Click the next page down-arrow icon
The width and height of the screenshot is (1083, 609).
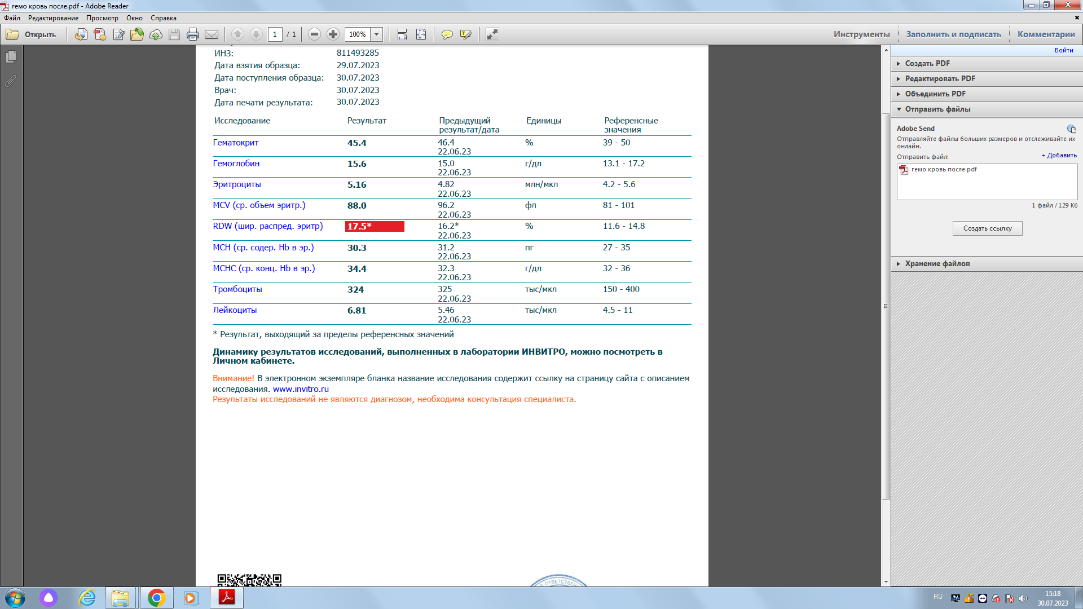tap(256, 34)
